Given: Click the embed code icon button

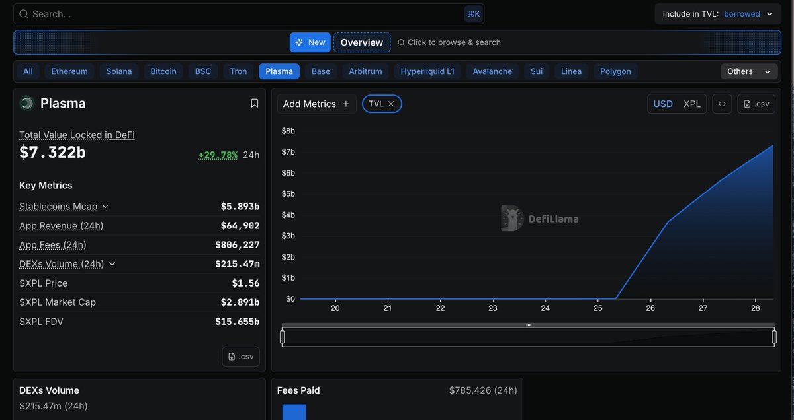Looking at the screenshot, I should [722, 104].
